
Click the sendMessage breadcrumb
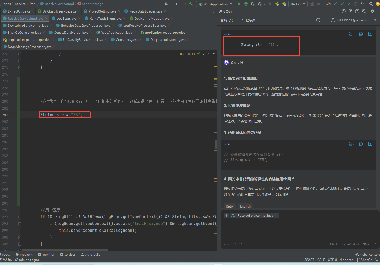click(90, 4)
